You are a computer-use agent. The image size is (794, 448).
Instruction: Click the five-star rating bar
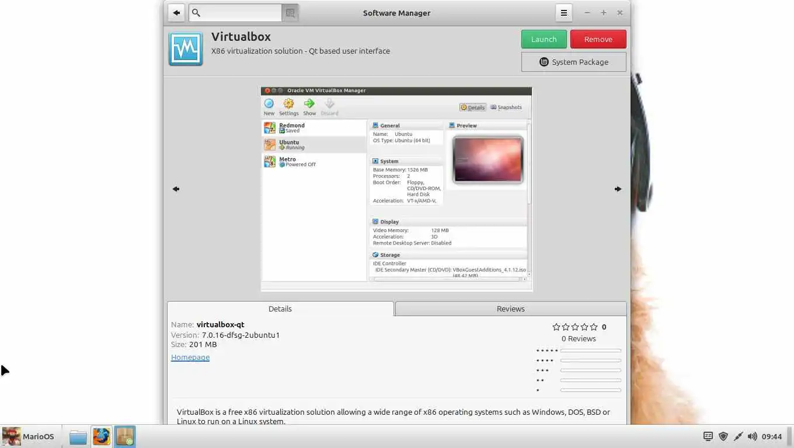point(591,351)
